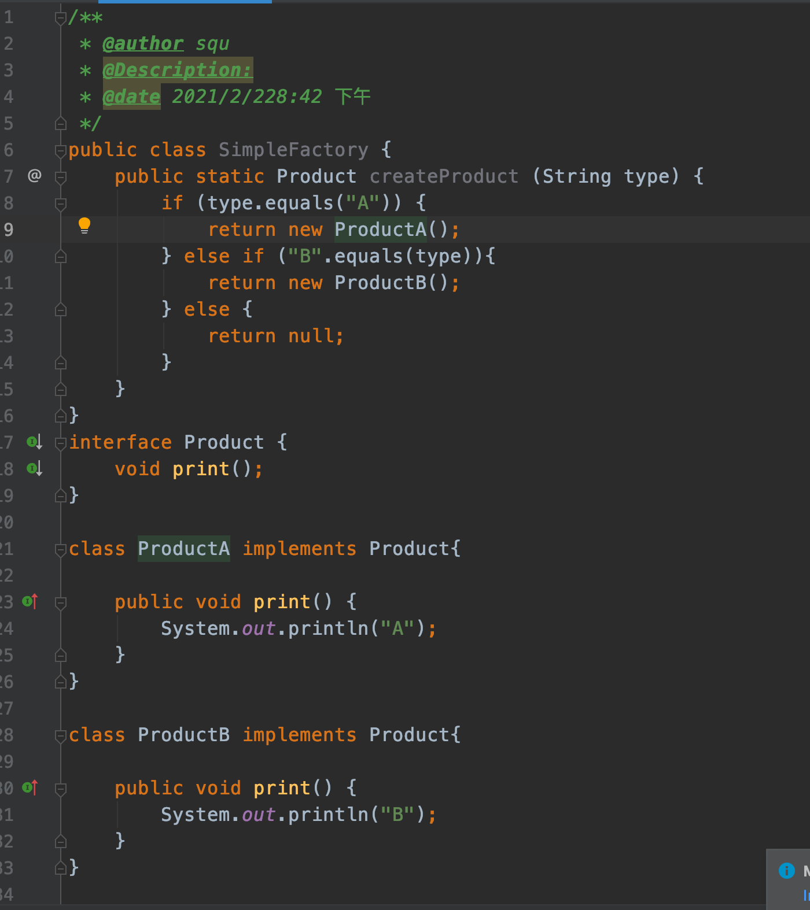Fold the createProduct method
The width and height of the screenshot is (810, 910).
tap(61, 177)
